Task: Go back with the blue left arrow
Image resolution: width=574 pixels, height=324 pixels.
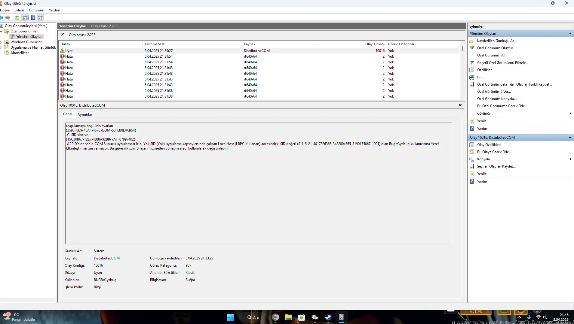Action: 2,17
